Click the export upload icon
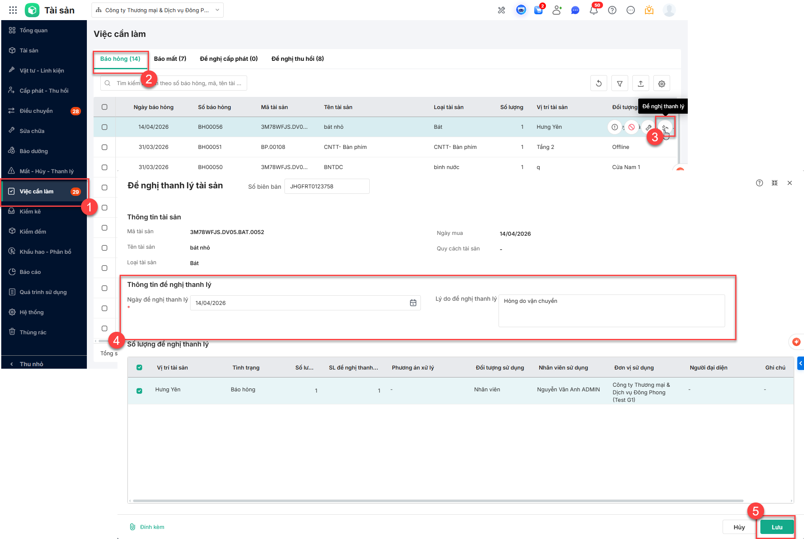This screenshot has width=804, height=539. [x=640, y=83]
